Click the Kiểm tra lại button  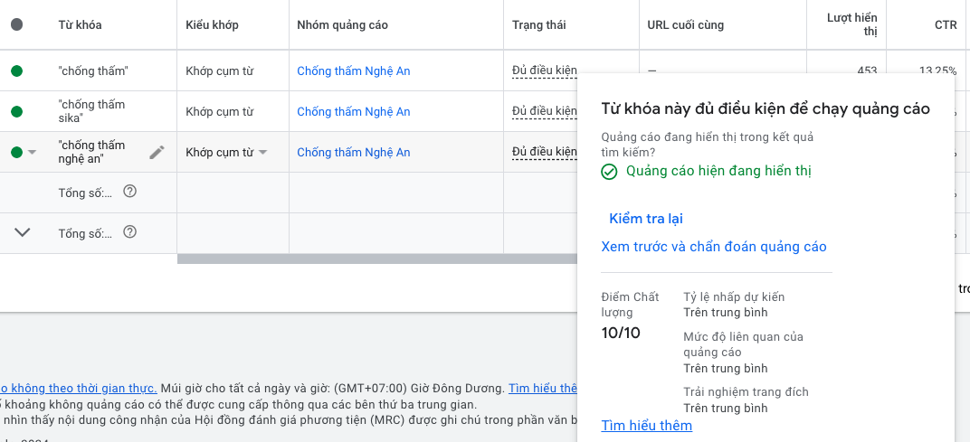(x=646, y=219)
